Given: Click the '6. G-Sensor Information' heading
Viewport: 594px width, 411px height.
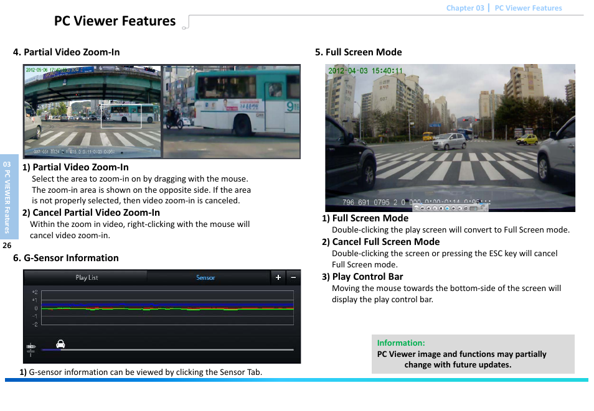Looking at the screenshot, I should coord(66,257).
